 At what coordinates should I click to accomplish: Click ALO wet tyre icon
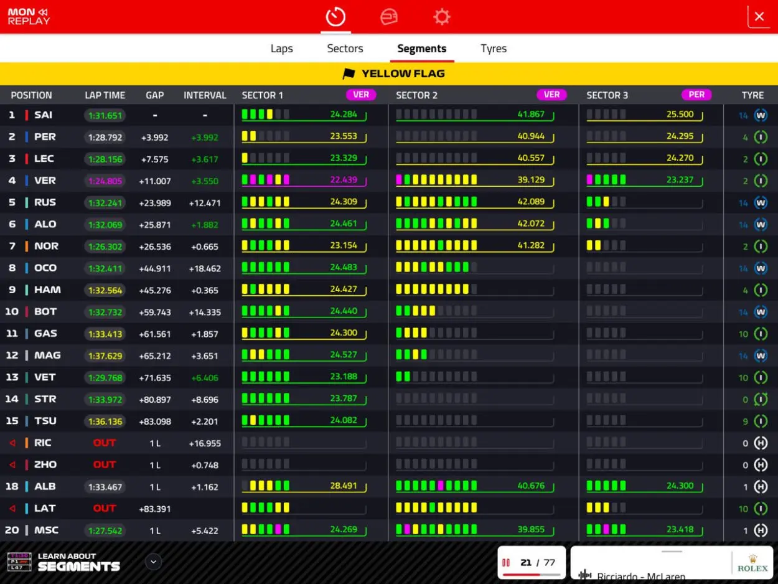click(x=761, y=224)
